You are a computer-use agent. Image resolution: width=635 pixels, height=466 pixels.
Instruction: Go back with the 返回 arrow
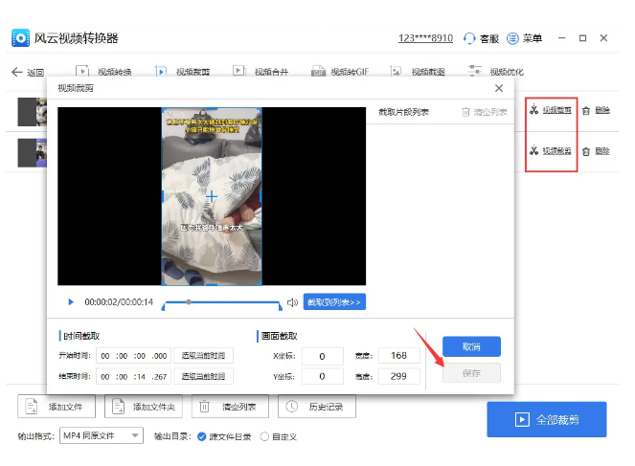(x=17, y=72)
